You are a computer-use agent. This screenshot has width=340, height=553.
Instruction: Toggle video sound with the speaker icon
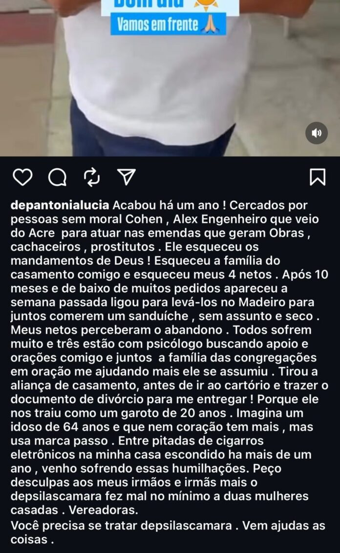(317, 133)
